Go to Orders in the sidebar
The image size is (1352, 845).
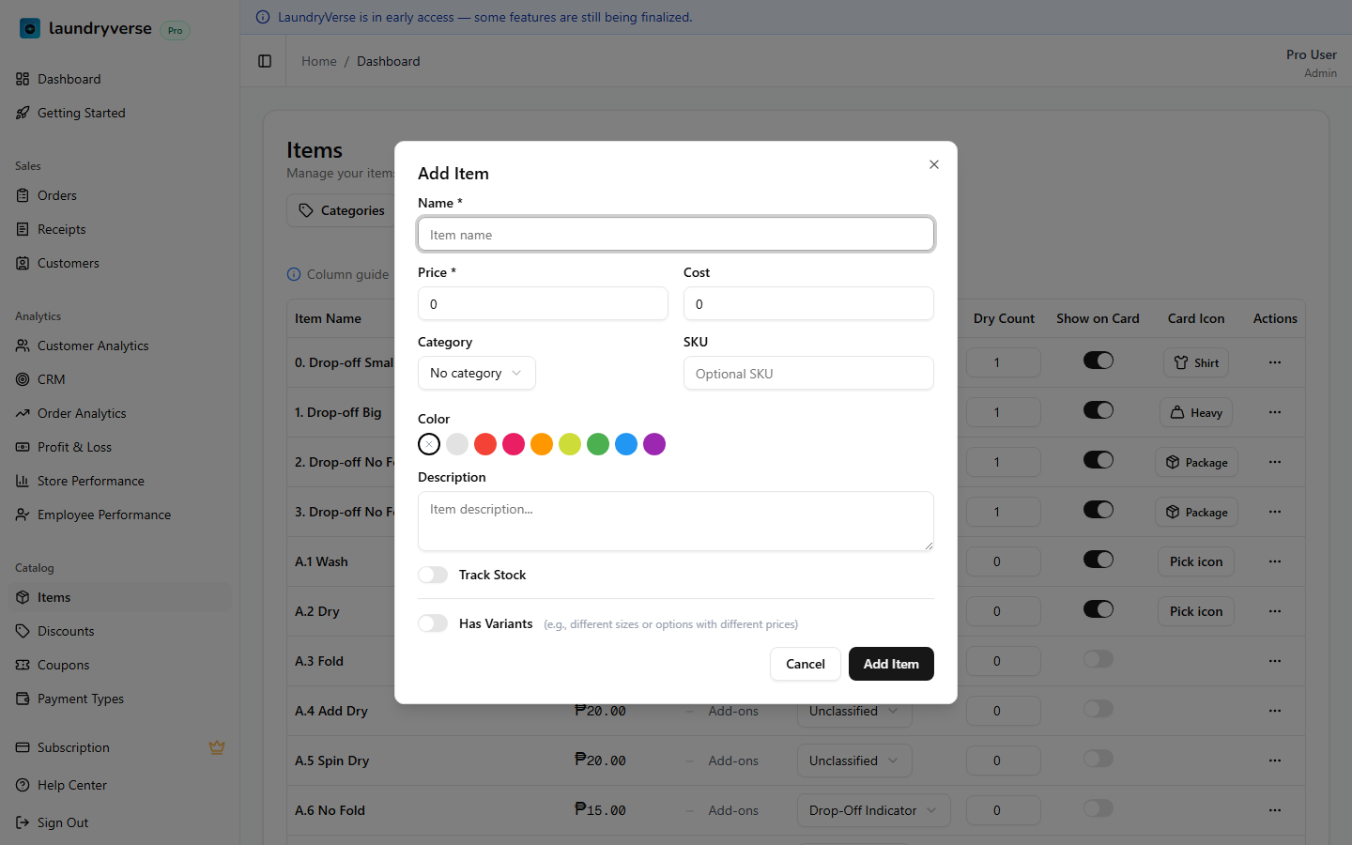[56, 195]
